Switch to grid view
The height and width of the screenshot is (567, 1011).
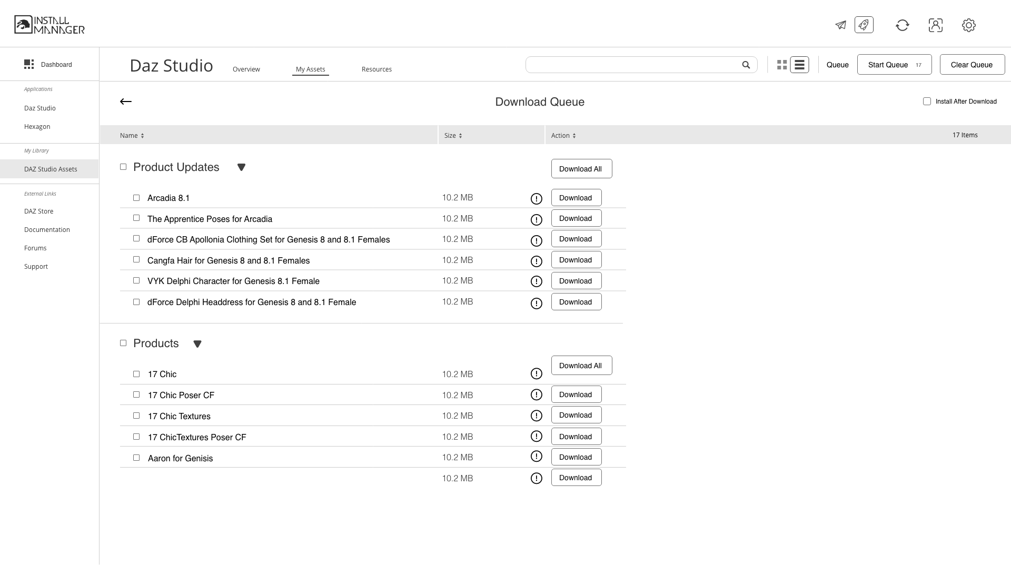click(782, 65)
